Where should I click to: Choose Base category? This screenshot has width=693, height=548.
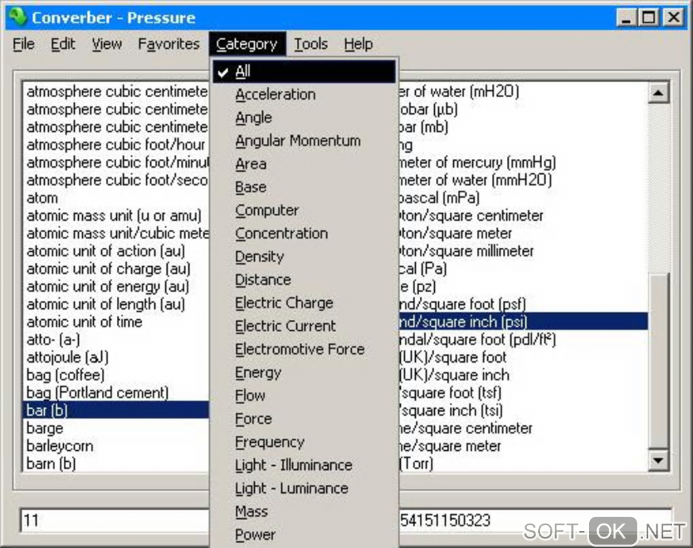click(304, 187)
